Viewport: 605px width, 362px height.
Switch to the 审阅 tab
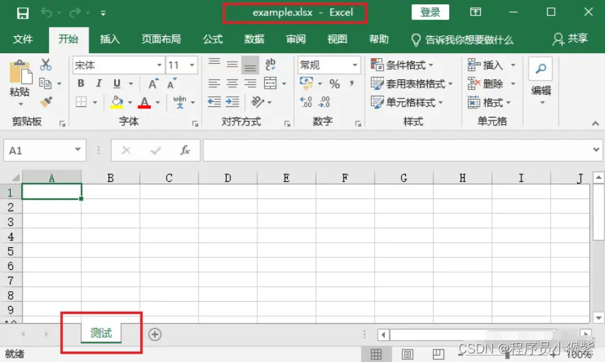click(295, 39)
